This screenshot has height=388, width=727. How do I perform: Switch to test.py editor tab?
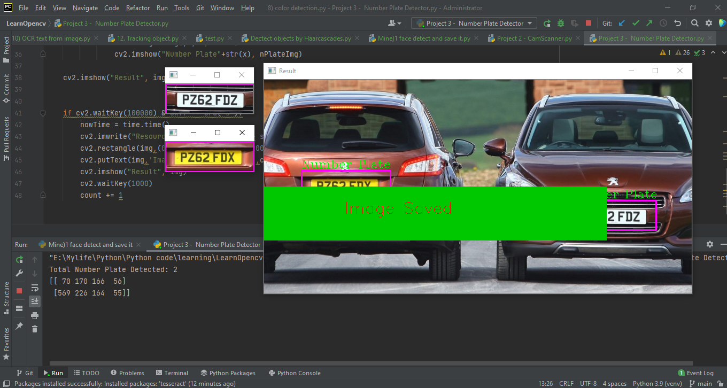pos(214,38)
